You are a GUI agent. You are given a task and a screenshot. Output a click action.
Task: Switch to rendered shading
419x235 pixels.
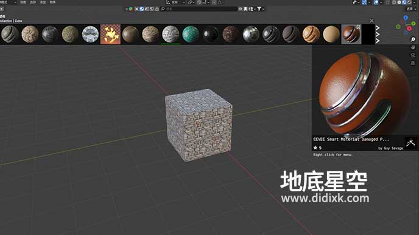click(x=409, y=2)
